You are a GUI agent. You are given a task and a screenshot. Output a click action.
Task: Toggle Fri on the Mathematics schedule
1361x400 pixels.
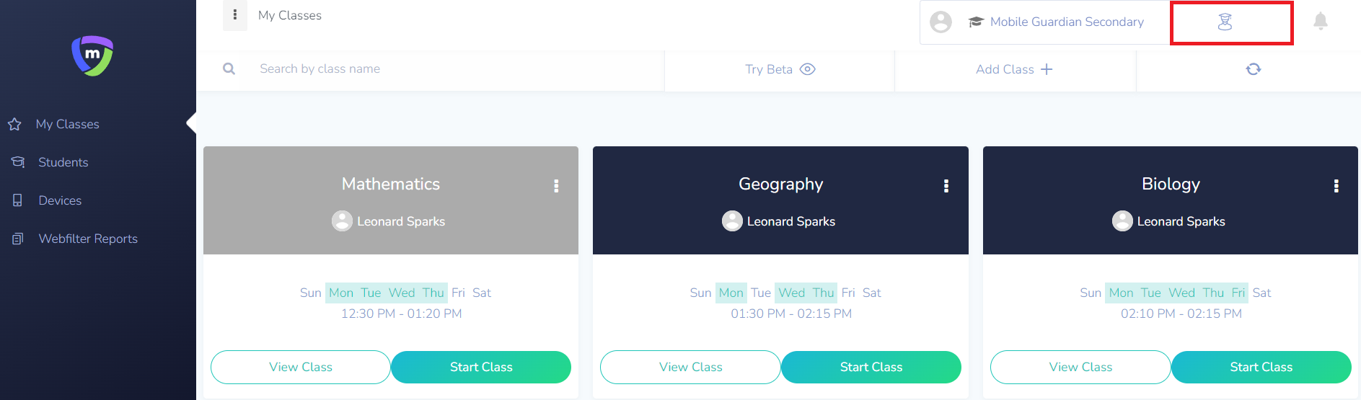coord(458,293)
